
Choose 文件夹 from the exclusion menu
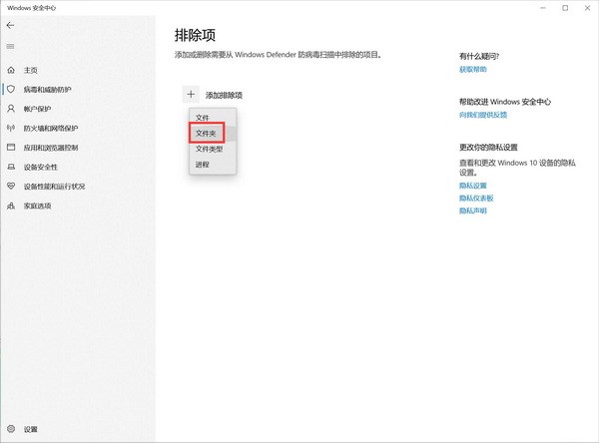pos(213,134)
